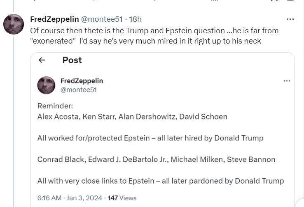The height and width of the screenshot is (207, 304).
Task: Click @montee51 under the embedded post name
Action: [x=78, y=90]
